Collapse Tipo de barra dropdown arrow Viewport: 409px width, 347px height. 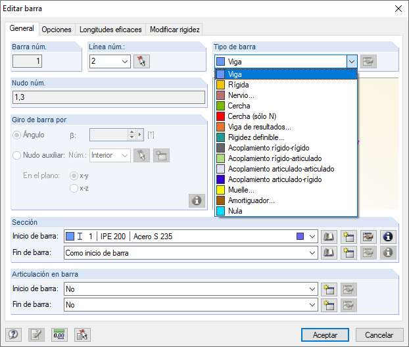click(352, 62)
